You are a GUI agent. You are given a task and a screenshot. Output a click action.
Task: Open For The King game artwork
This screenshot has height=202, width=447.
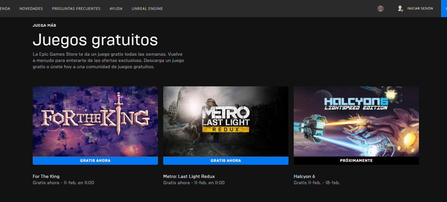pyautogui.click(x=95, y=121)
